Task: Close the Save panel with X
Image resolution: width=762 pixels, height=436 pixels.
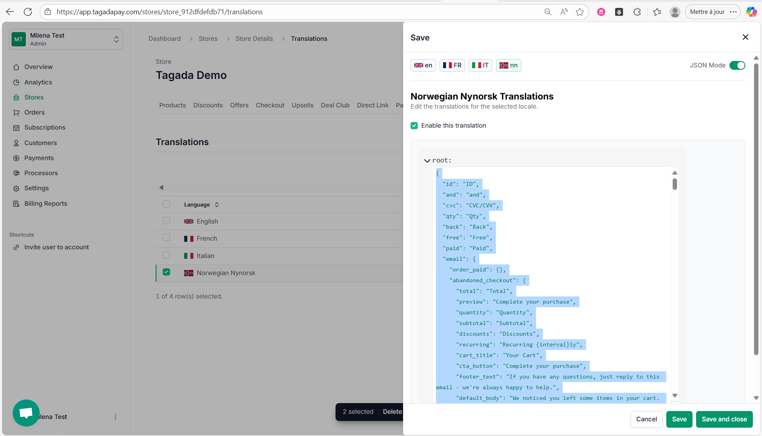Action: tap(745, 37)
